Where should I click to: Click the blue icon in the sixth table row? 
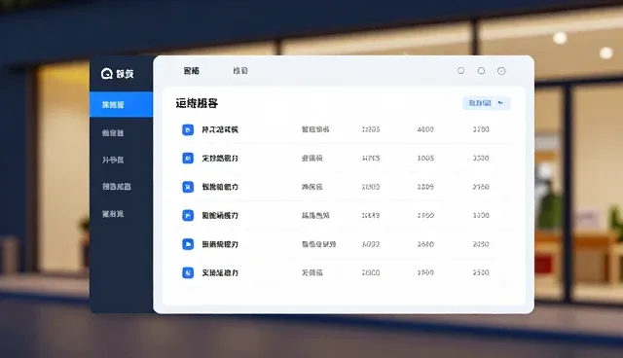click(x=188, y=272)
